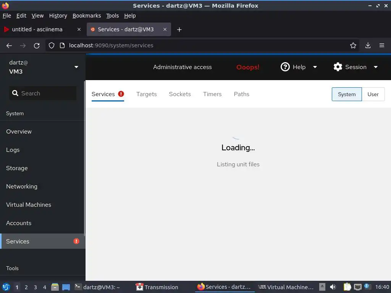Open Virtual Machines in the sidebar

pos(43,205)
